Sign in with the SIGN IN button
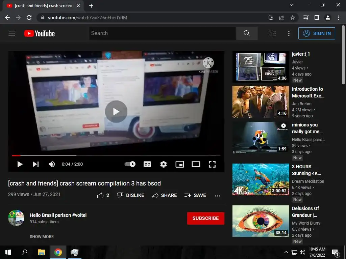Image resolution: width=346 pixels, height=259 pixels. [317, 33]
